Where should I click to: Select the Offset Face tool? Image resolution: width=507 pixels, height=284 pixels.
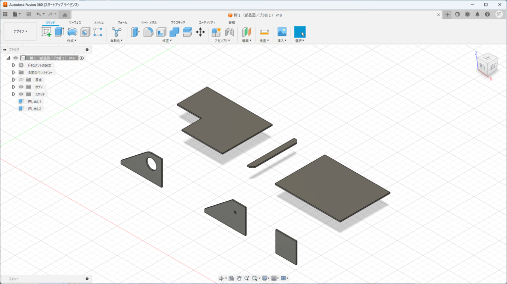pos(187,32)
